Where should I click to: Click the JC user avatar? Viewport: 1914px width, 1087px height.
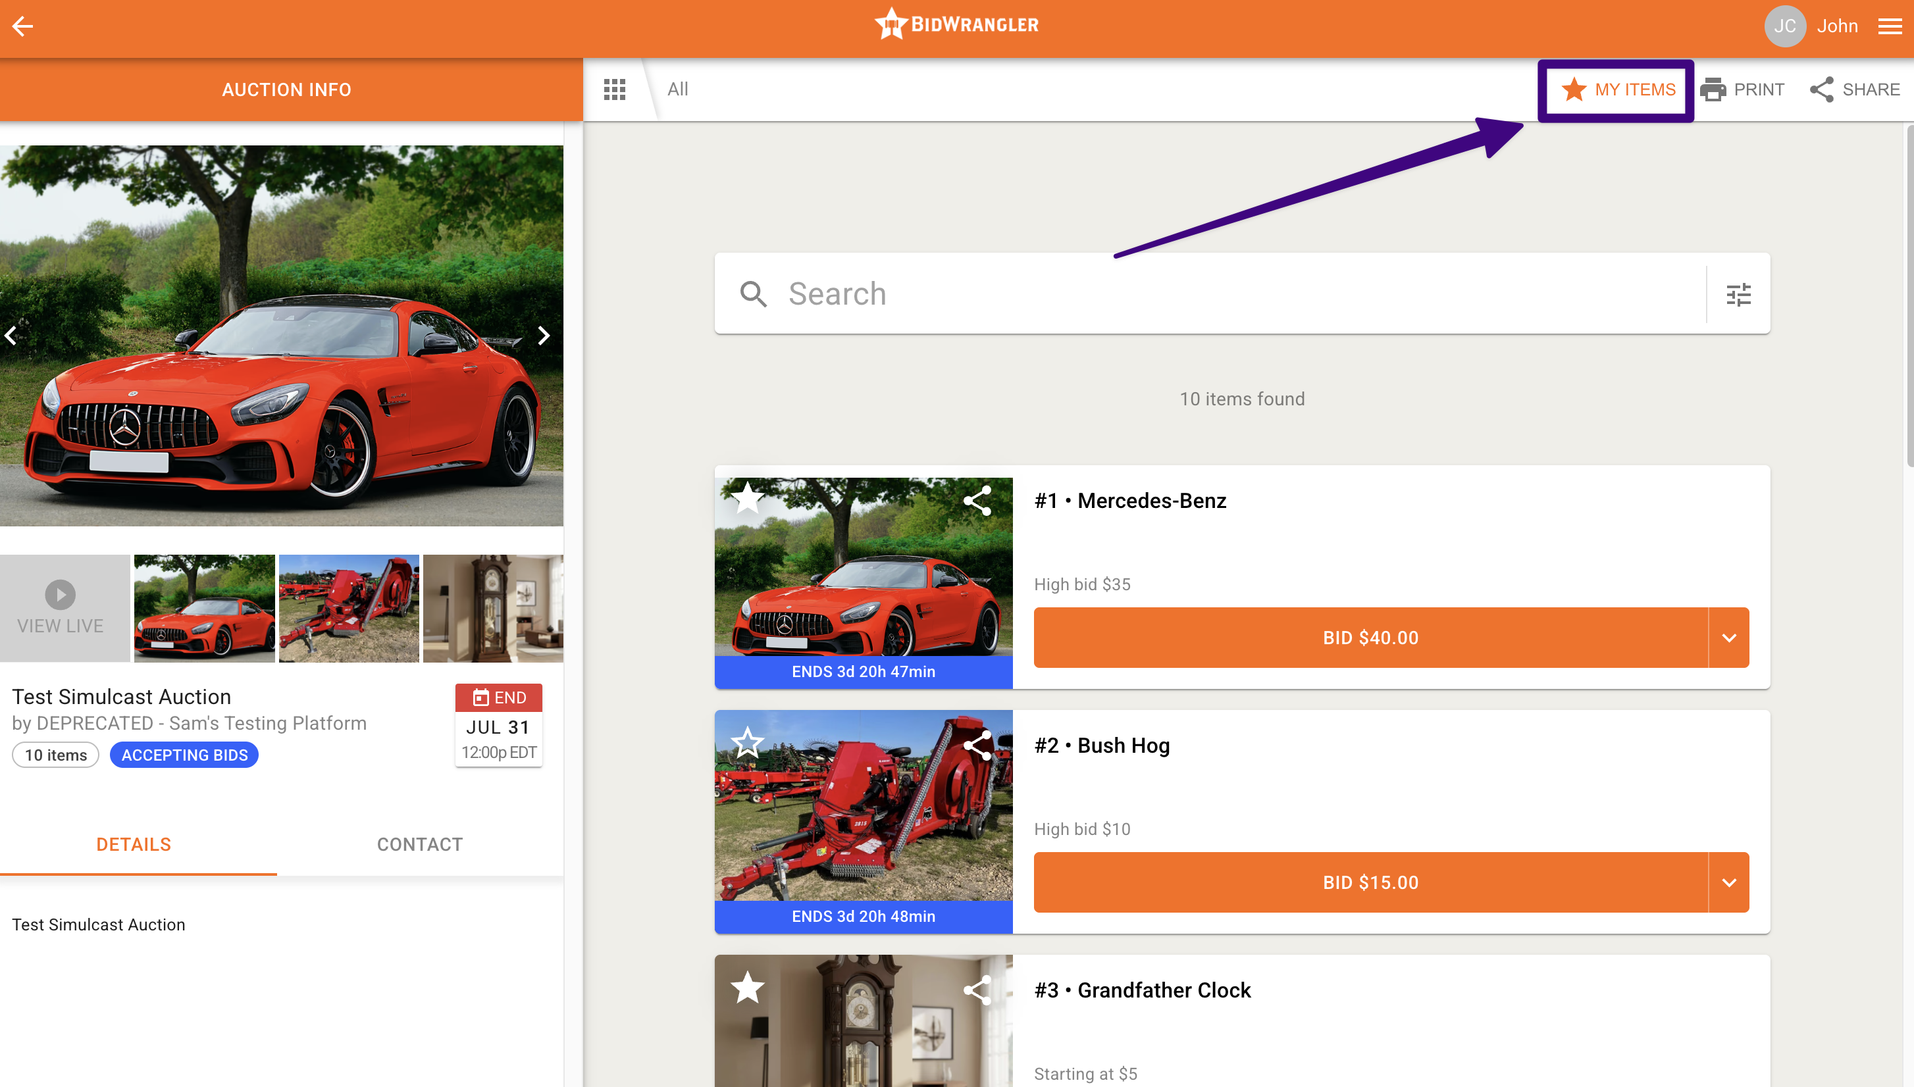tap(1784, 27)
